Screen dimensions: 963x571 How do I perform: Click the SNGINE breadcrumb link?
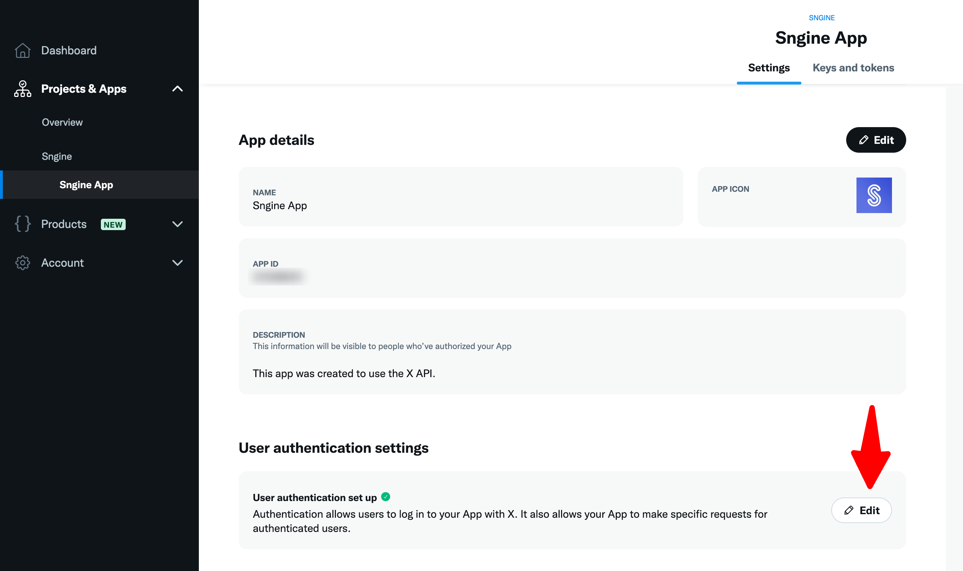pyautogui.click(x=821, y=18)
